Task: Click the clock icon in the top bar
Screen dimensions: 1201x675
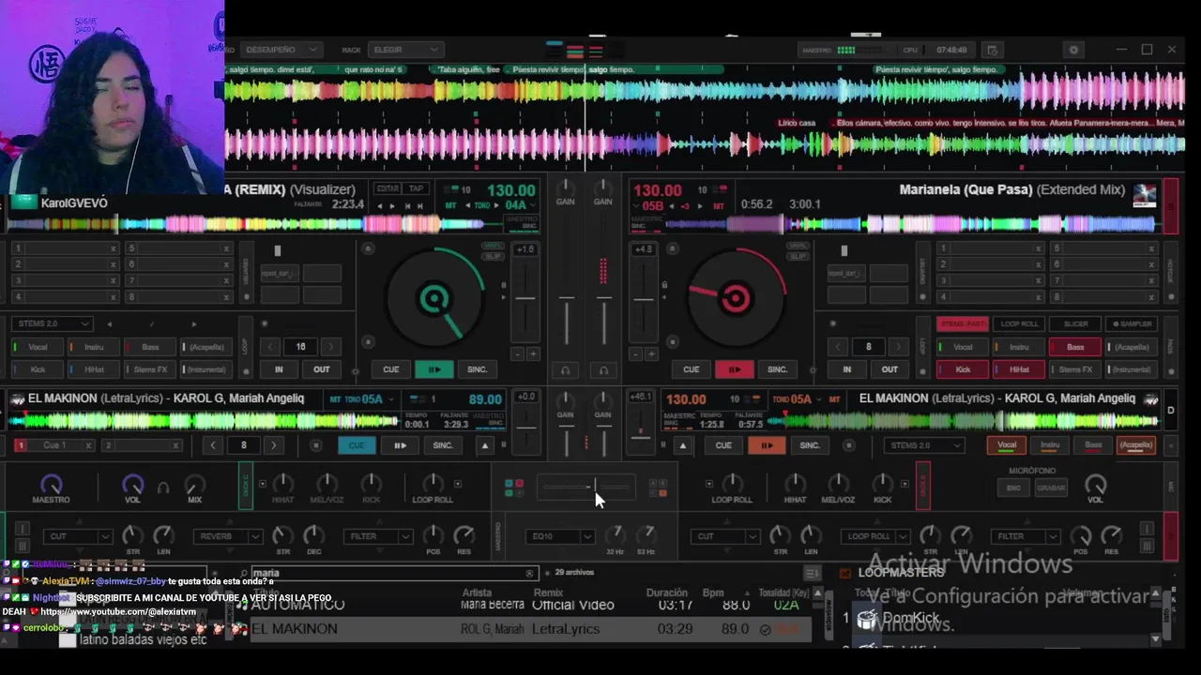Action: coord(993,50)
